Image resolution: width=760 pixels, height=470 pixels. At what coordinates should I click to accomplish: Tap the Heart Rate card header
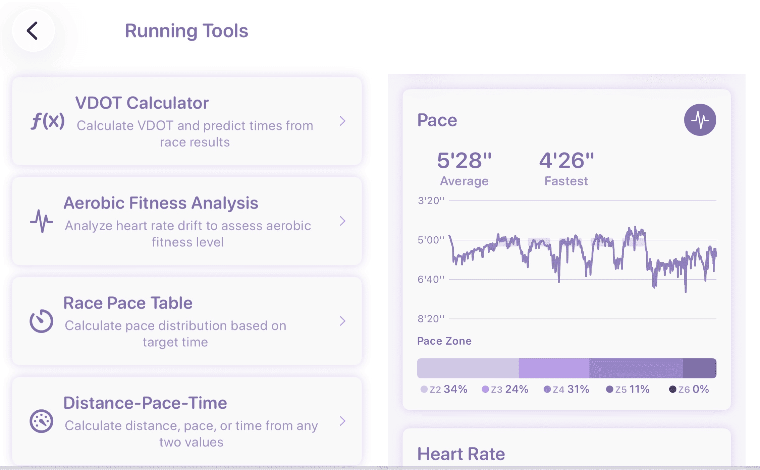[x=461, y=454]
